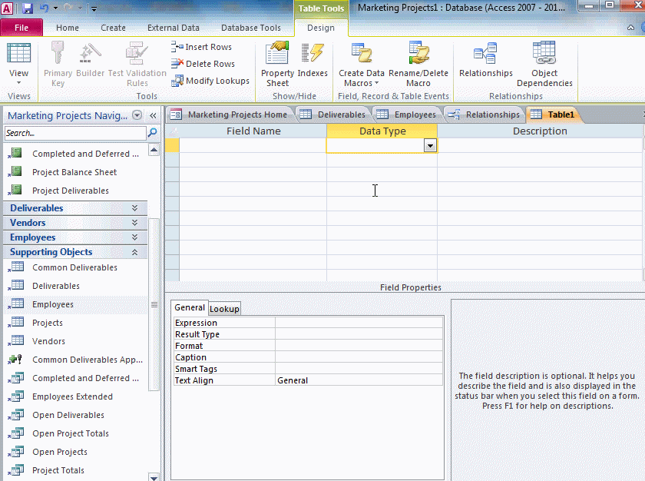Open the Property Sheet pane
Viewport: 645px width, 481px height.
pos(277,64)
